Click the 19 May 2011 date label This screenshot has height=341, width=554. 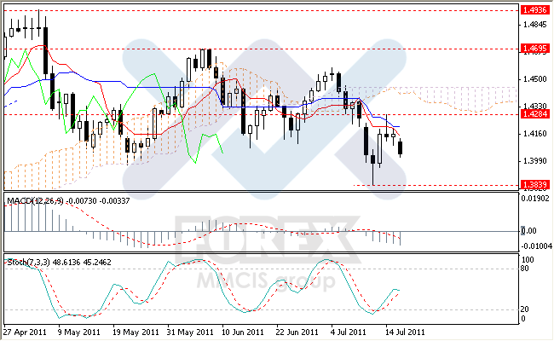tap(136, 332)
